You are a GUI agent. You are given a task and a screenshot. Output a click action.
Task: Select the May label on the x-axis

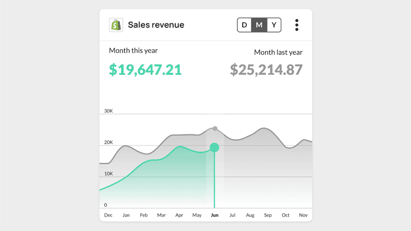[x=197, y=215]
